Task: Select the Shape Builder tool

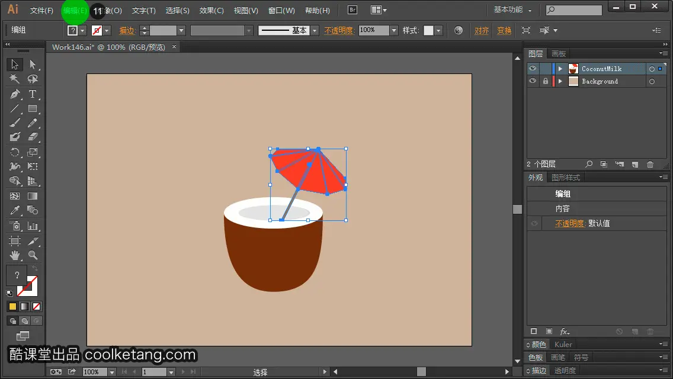Action: click(x=15, y=181)
